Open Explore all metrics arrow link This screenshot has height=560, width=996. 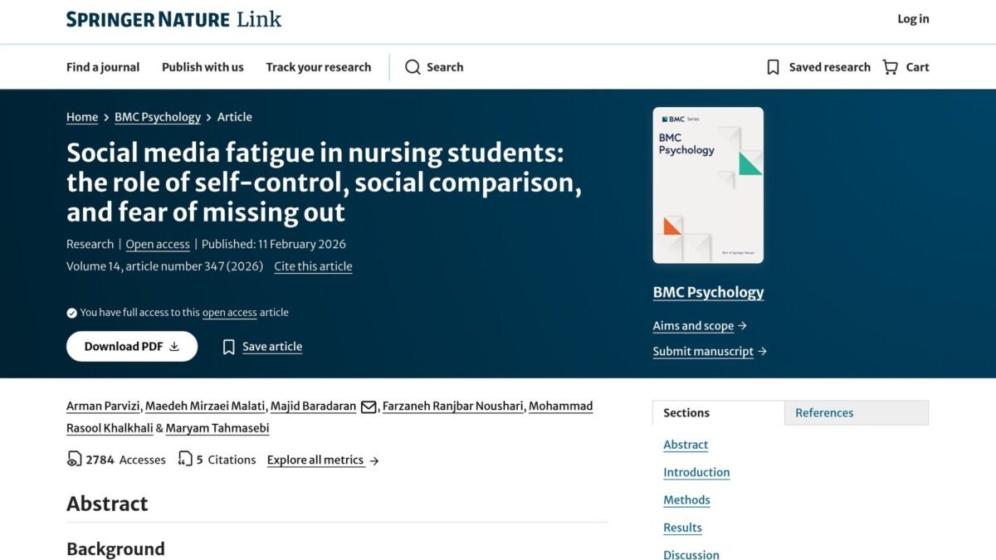(323, 460)
